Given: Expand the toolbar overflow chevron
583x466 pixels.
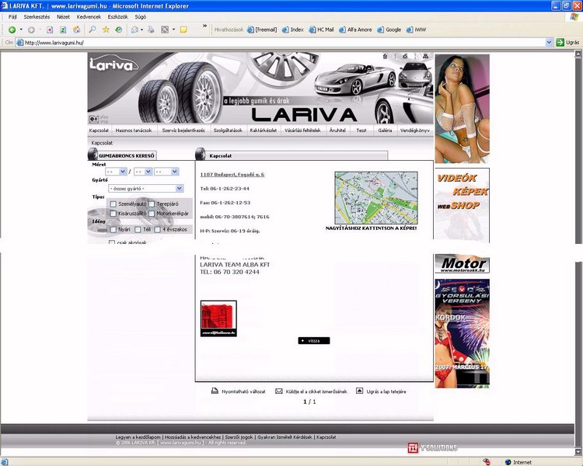Looking at the screenshot, I should pos(204,26).
